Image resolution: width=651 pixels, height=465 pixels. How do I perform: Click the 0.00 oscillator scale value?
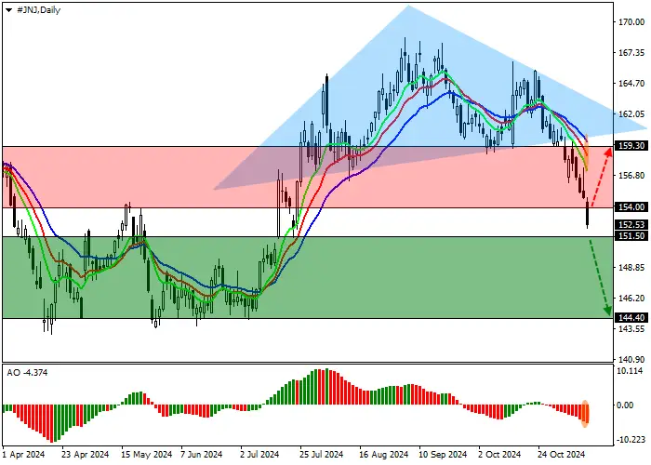(x=625, y=405)
